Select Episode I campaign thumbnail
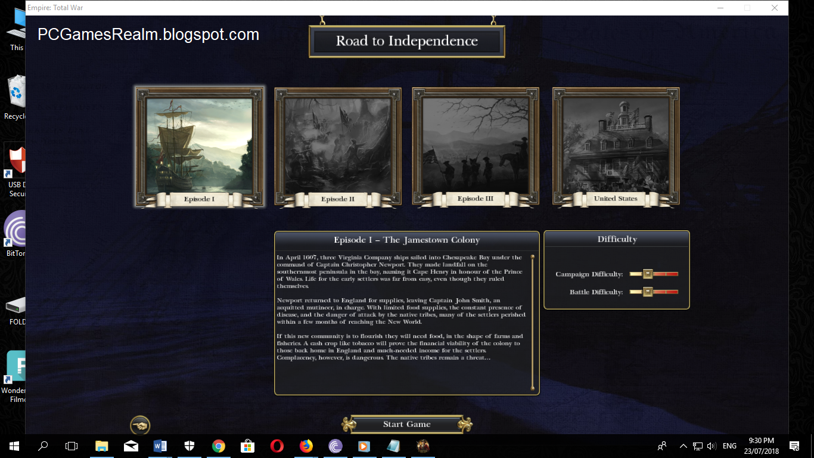The image size is (814, 458). [200, 147]
